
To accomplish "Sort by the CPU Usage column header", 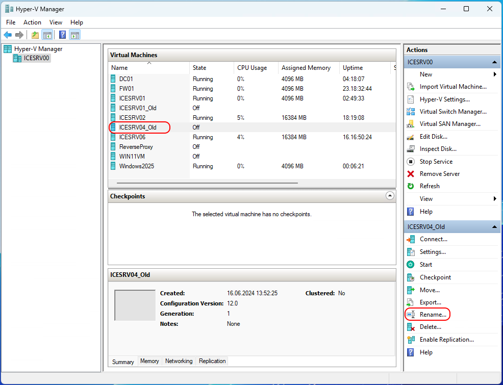I will [256, 68].
